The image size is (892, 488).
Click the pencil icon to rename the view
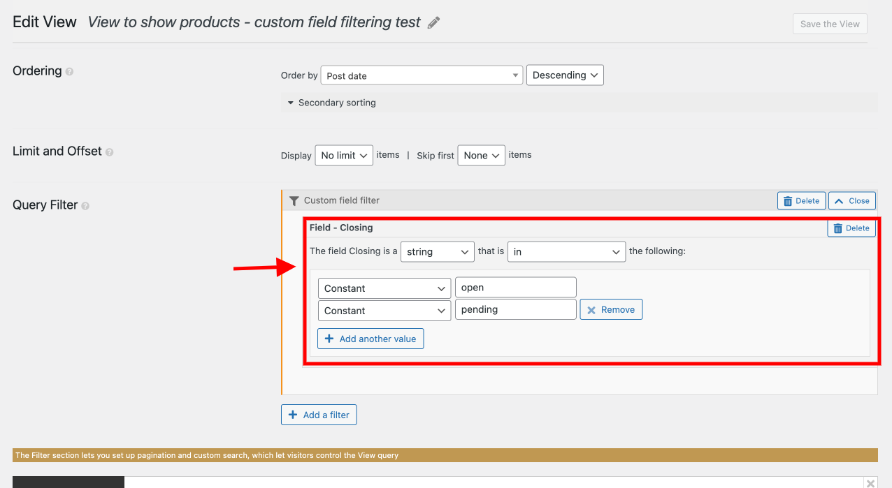tap(433, 22)
